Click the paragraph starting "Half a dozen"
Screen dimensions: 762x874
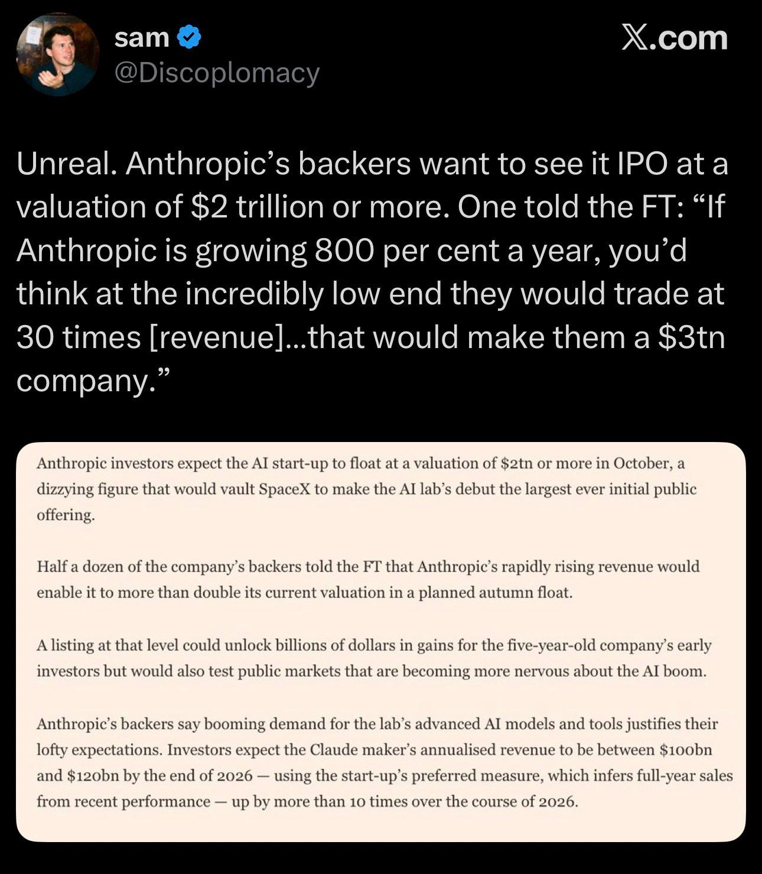(368, 579)
